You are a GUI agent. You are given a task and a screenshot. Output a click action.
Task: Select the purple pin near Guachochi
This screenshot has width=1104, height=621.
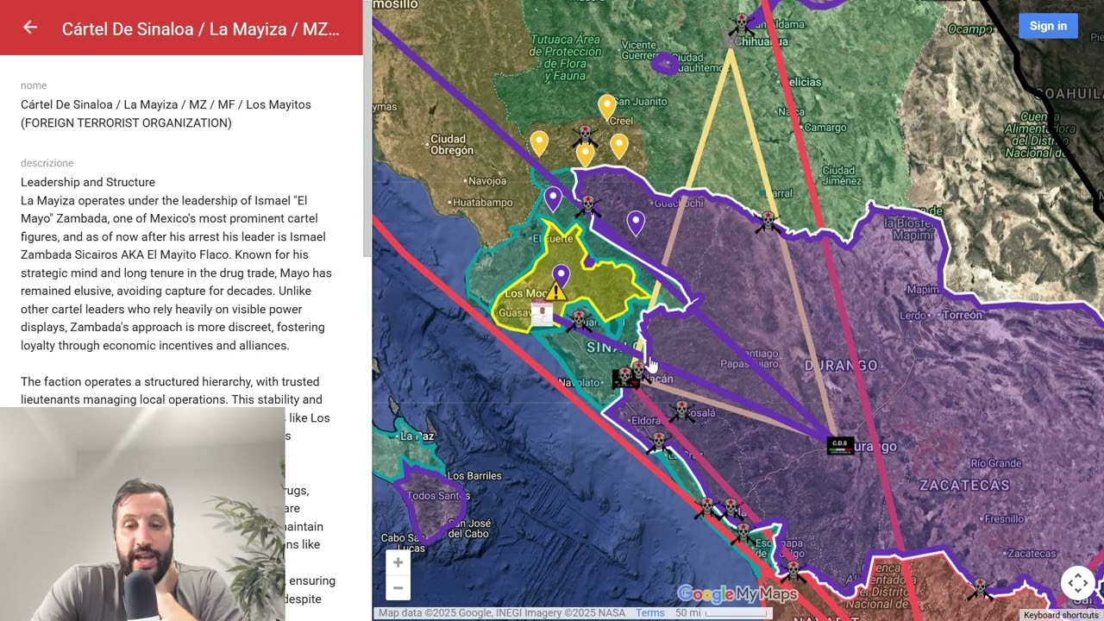636,223
